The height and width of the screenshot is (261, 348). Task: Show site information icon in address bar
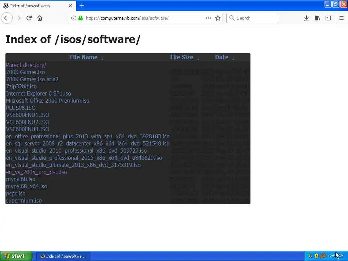74,18
